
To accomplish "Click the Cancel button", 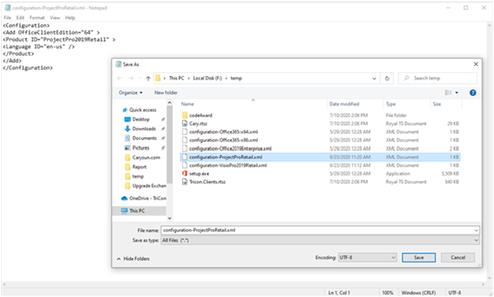I will 458,257.
